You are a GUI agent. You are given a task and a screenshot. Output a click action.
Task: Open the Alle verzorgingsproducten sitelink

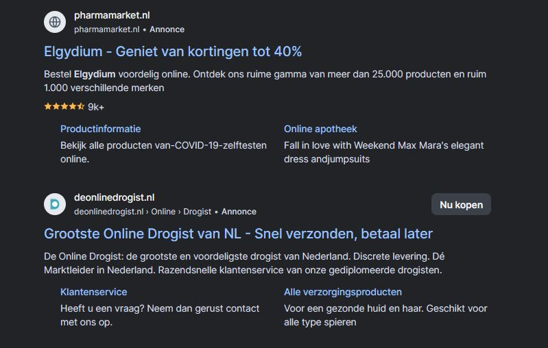click(343, 292)
